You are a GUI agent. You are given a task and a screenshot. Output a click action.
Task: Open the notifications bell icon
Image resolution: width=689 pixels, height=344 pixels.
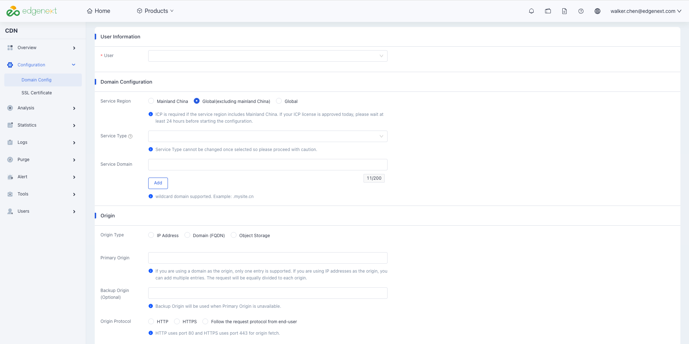[x=531, y=11]
